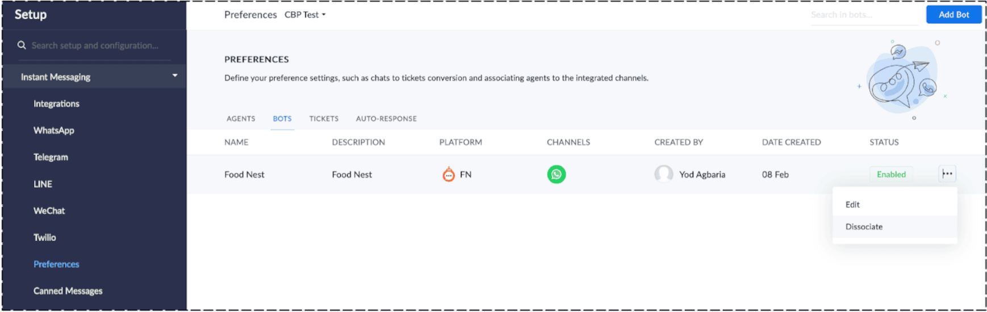Choose Edit from the context menu
This screenshot has width=987, height=312.
(x=852, y=205)
